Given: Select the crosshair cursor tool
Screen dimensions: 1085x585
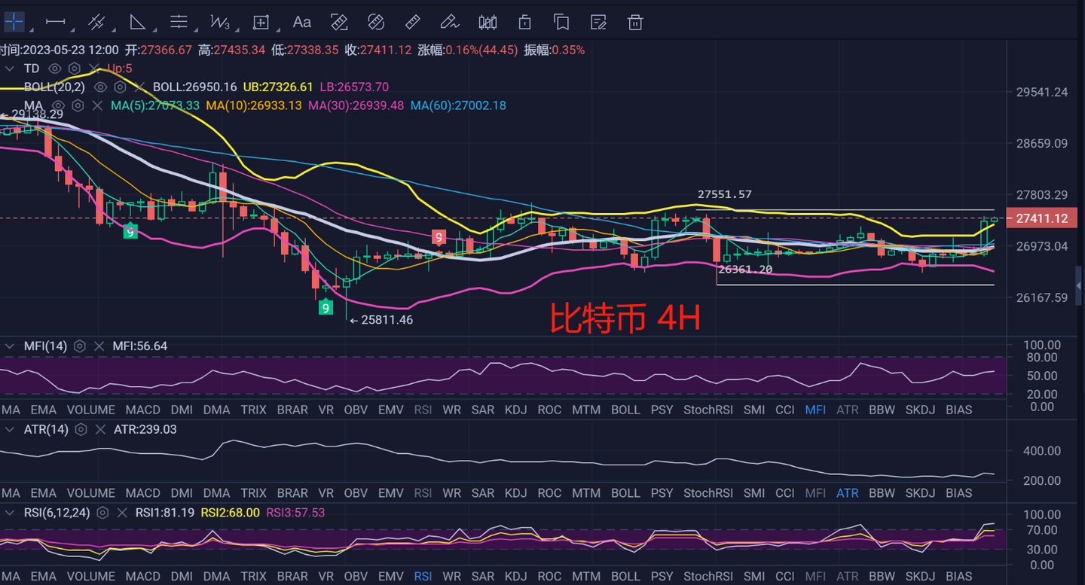Looking at the screenshot, I should [x=14, y=21].
